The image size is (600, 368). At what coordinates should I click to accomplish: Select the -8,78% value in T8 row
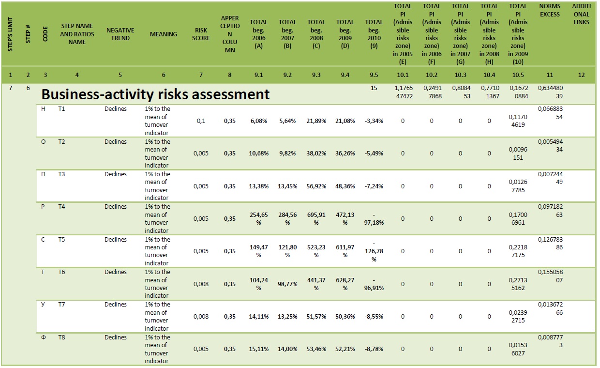coord(374,349)
